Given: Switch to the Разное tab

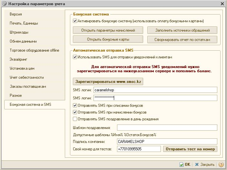Looking at the screenshot, I should point(35,95).
